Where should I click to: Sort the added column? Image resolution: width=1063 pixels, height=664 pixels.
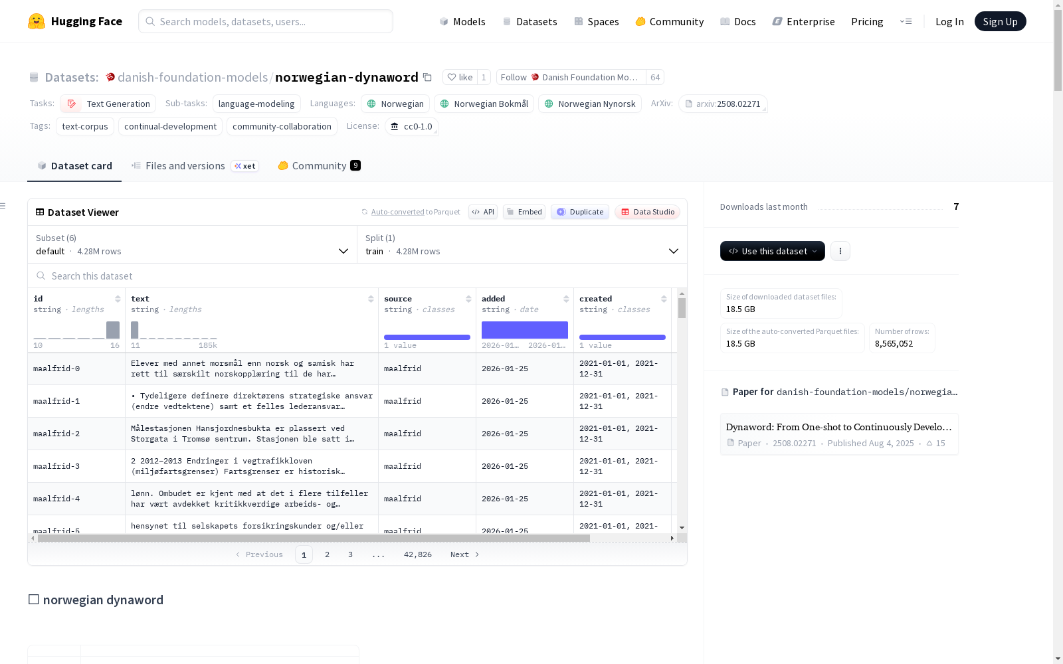[566, 299]
